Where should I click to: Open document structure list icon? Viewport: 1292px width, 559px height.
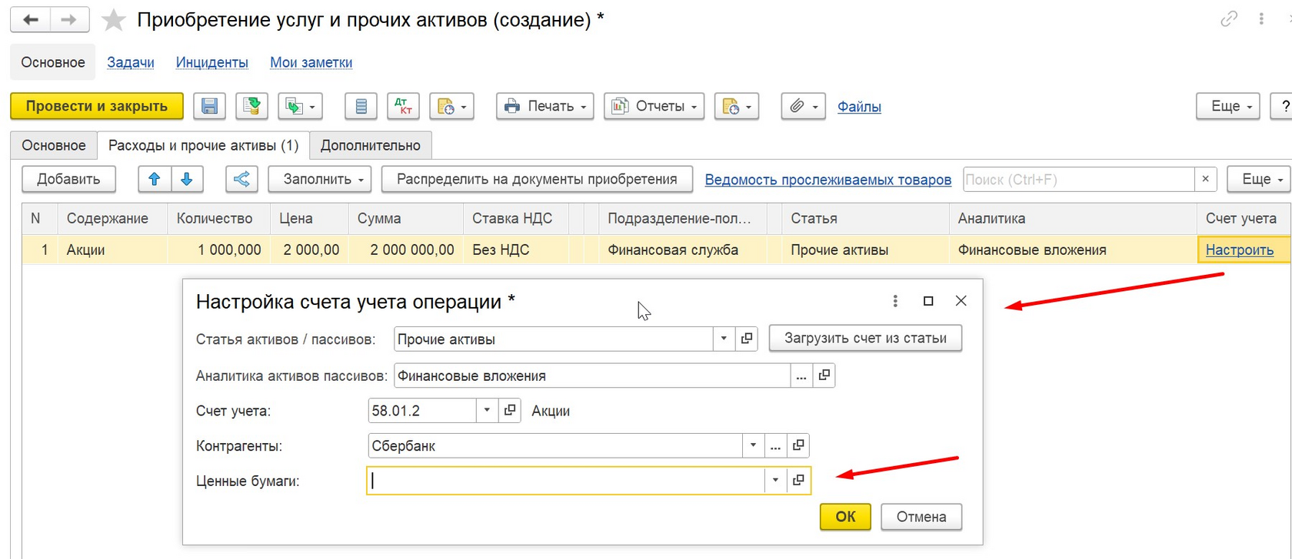click(x=361, y=106)
